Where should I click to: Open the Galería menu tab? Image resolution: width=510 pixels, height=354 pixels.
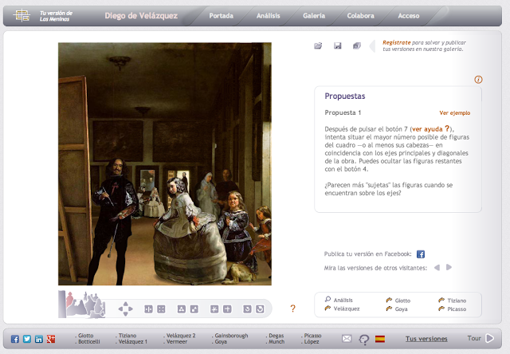pos(314,16)
